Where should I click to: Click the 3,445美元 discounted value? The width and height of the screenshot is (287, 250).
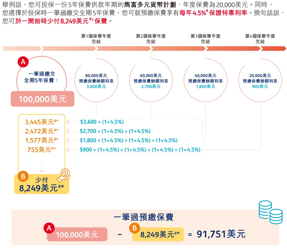pos(41,122)
